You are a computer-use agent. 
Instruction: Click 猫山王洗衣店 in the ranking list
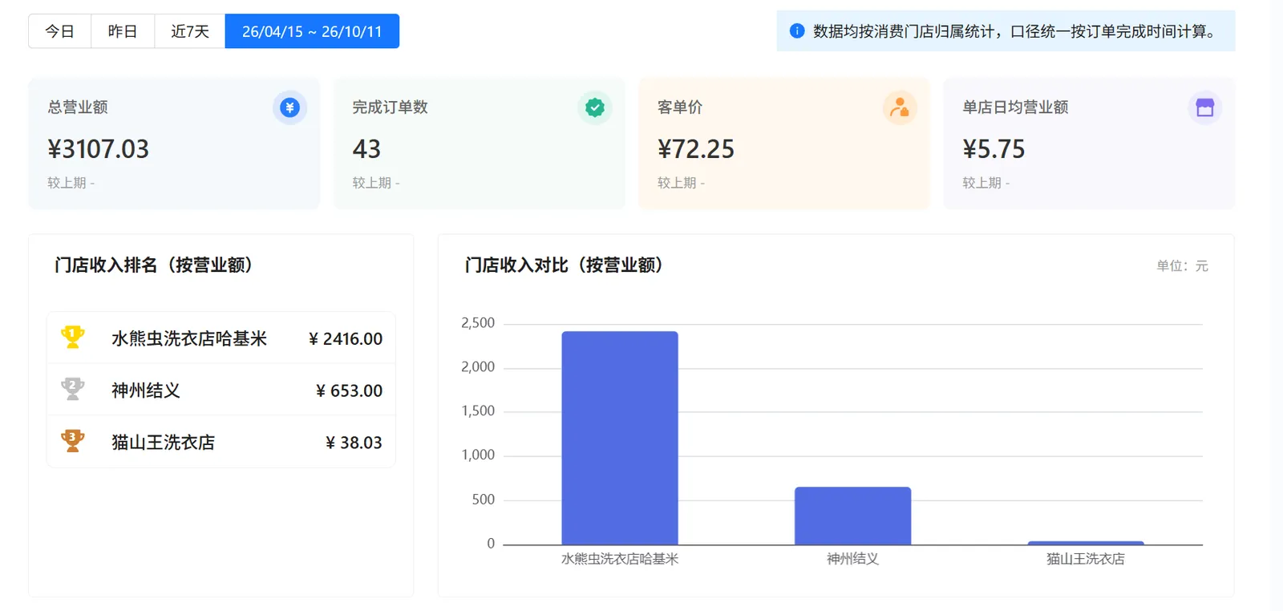[x=163, y=443]
